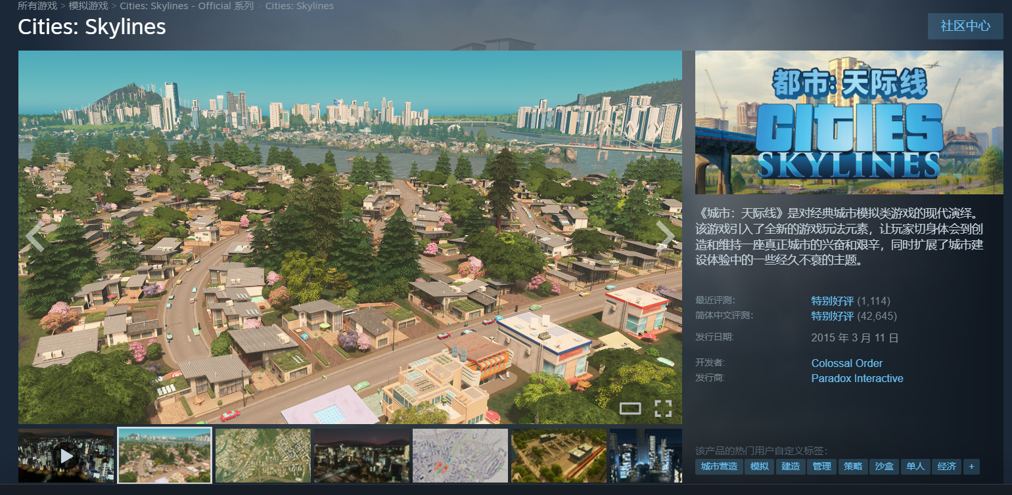This screenshot has width=1012, height=495.
Task: Select the 沙盒 tag
Action: [x=885, y=467]
